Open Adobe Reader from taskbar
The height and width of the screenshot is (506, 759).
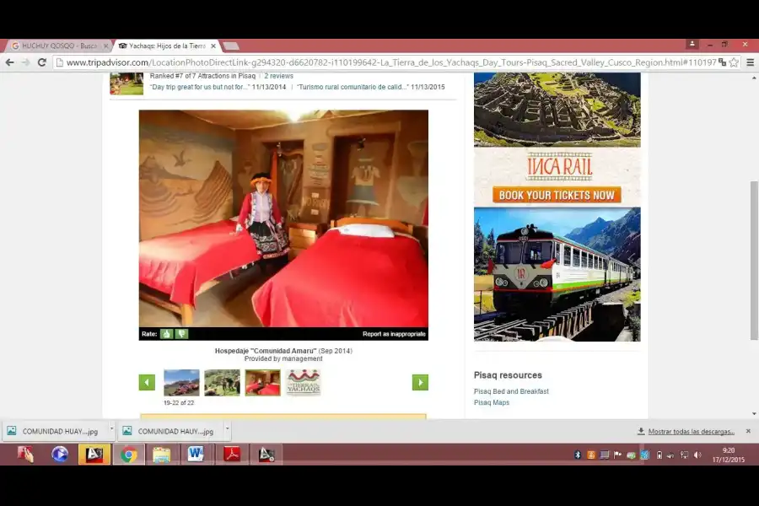point(232,455)
